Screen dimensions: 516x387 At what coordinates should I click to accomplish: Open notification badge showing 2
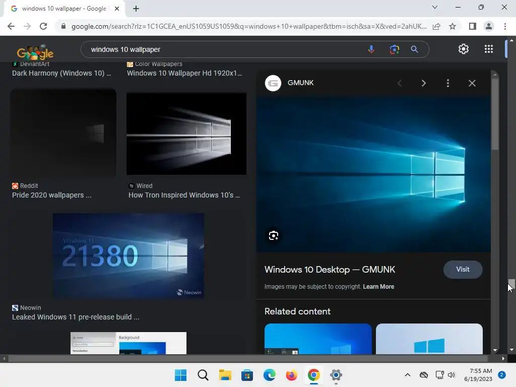502,375
